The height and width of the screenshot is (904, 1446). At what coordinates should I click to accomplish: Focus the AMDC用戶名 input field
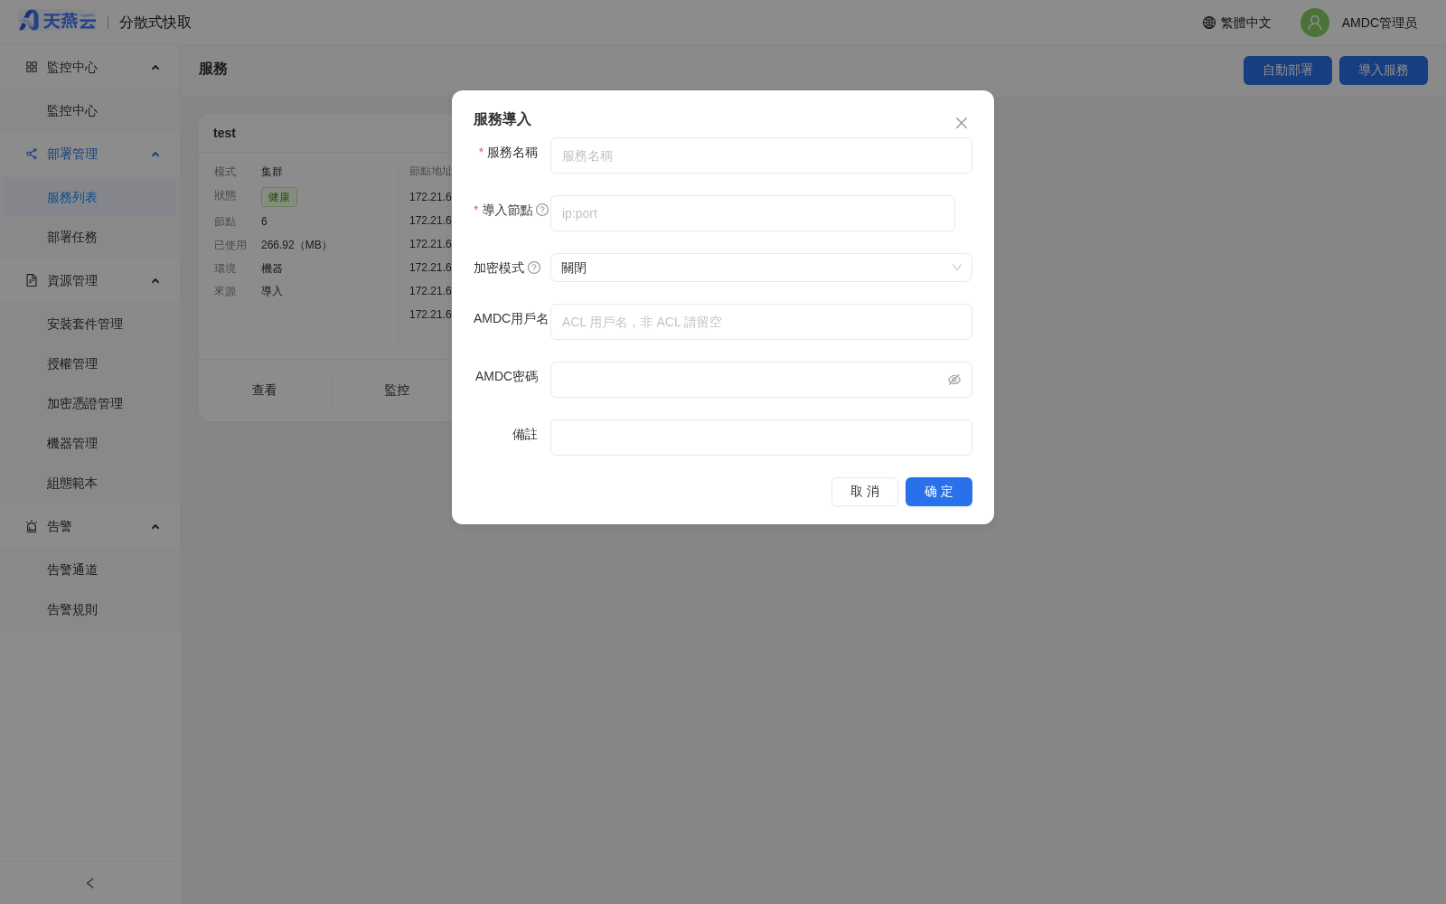761,322
